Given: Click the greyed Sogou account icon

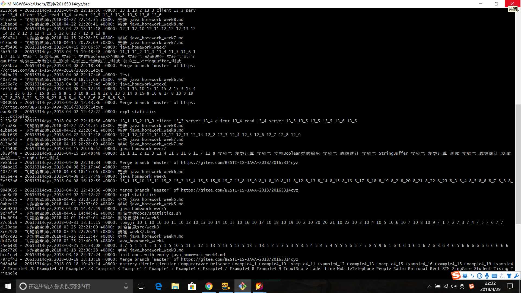Looking at the screenshot, I should click(502, 276).
